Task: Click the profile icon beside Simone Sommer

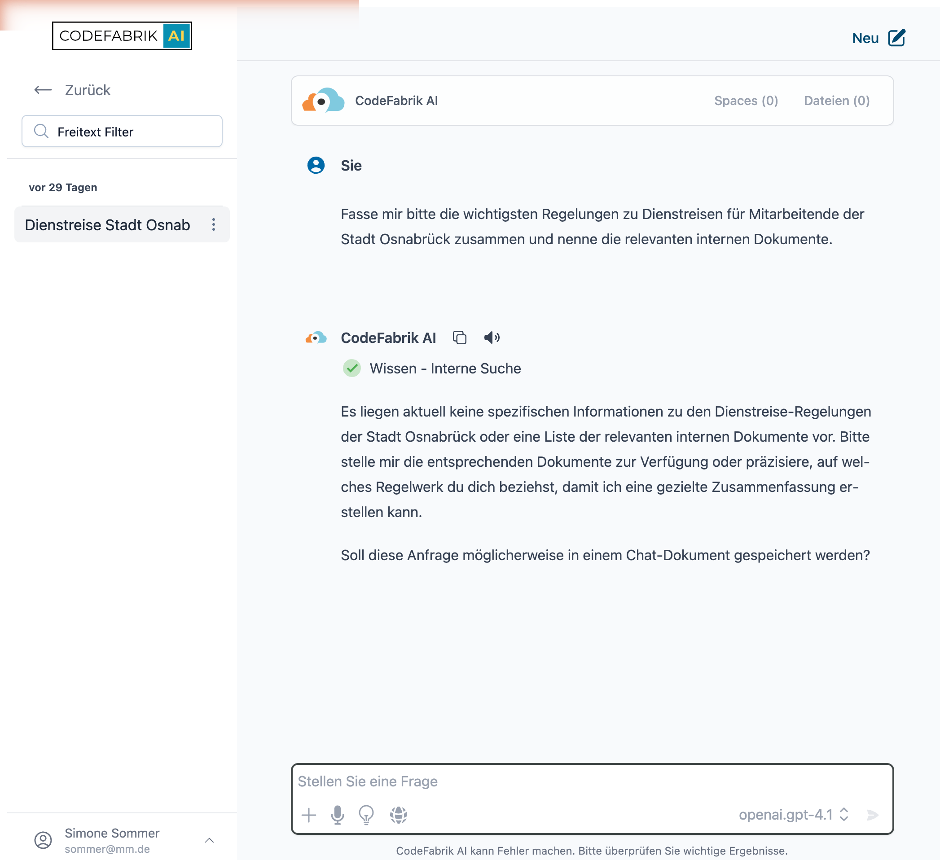Action: pyautogui.click(x=44, y=840)
